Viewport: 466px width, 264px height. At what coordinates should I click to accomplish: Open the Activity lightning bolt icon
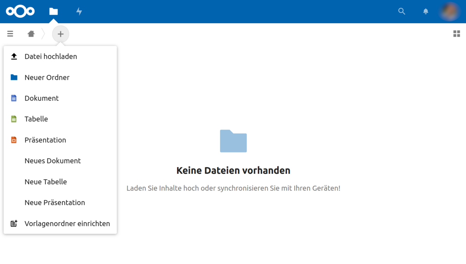point(79,12)
